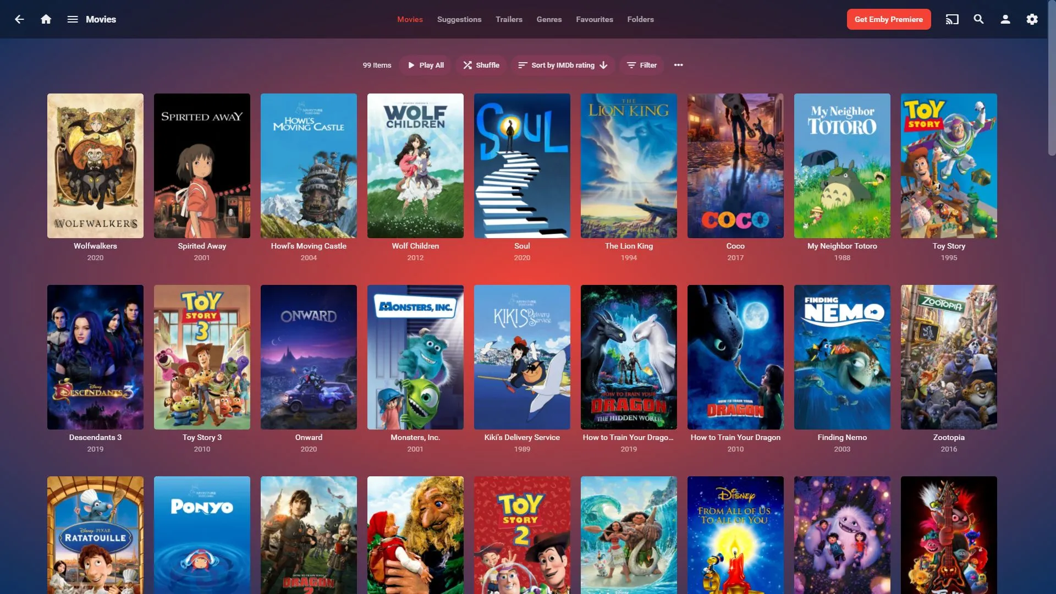Open the Genres tab
This screenshot has height=594, width=1056.
[549, 19]
